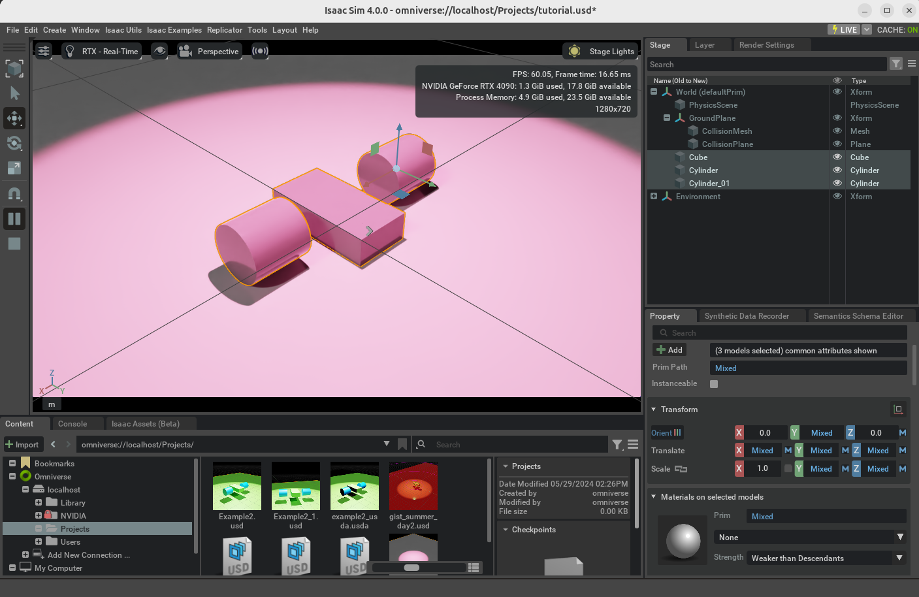The height and width of the screenshot is (597, 919).
Task: Open Stage filter funnel icon
Action: pos(896,63)
